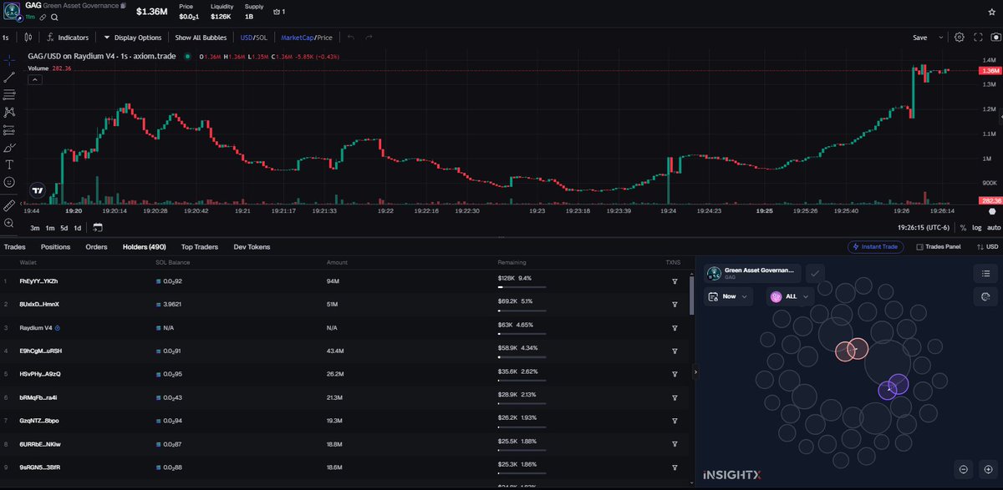Select the trend line drawing tool
This screenshot has width=1003, height=490.
tap(9, 77)
